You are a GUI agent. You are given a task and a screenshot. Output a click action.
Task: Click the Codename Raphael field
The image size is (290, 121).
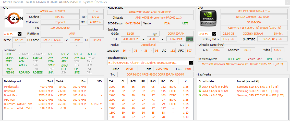coord(60,22)
